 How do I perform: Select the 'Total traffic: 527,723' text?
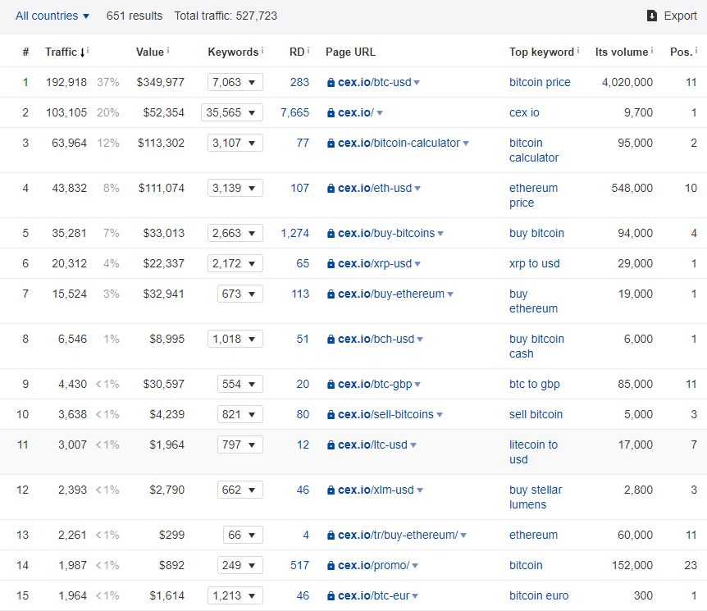226,16
